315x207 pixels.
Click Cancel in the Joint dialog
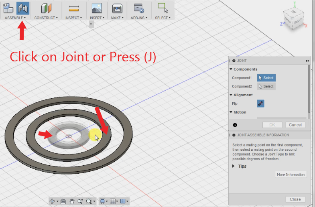click(295, 125)
